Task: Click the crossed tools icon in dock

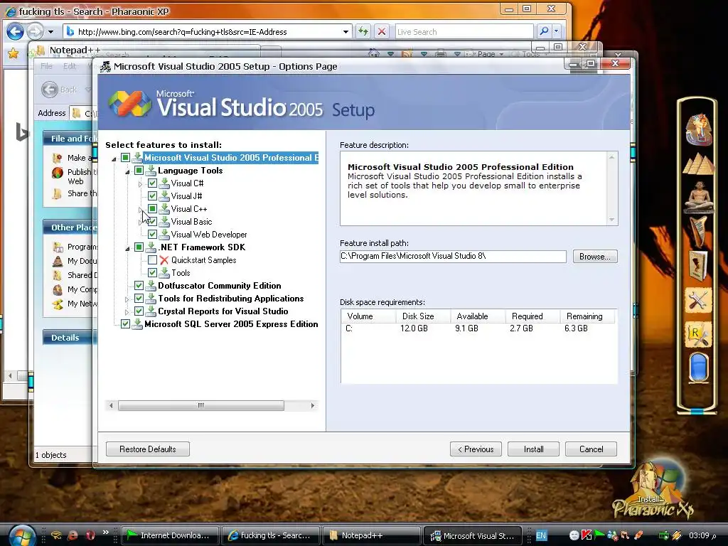Action: click(698, 301)
